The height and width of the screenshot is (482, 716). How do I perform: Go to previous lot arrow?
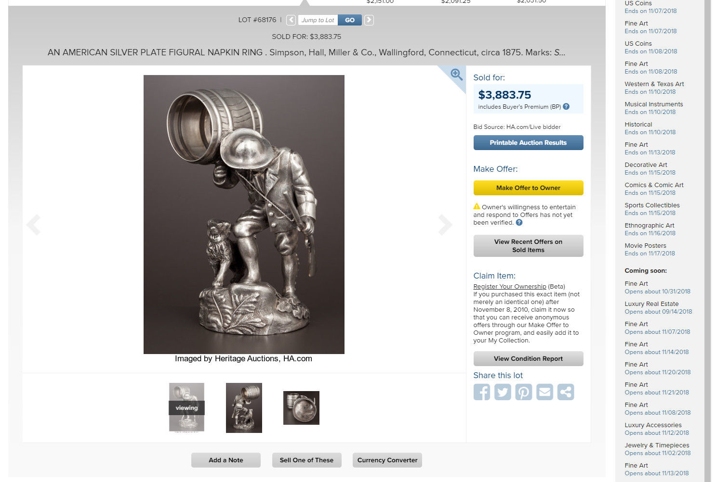pyautogui.click(x=291, y=20)
